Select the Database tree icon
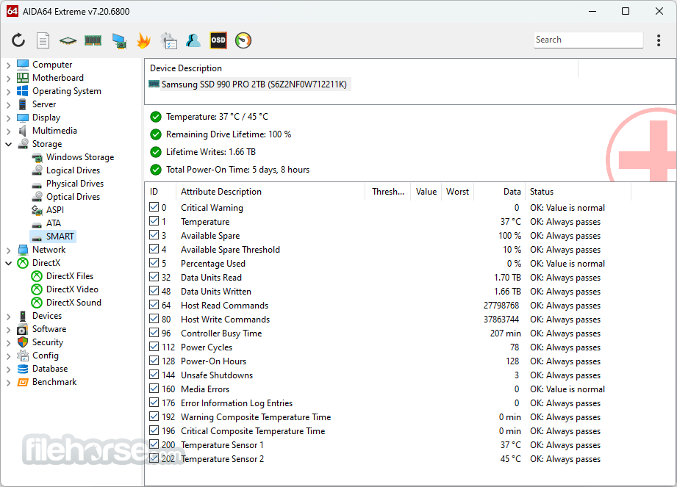Image resolution: width=677 pixels, height=487 pixels. tap(23, 369)
